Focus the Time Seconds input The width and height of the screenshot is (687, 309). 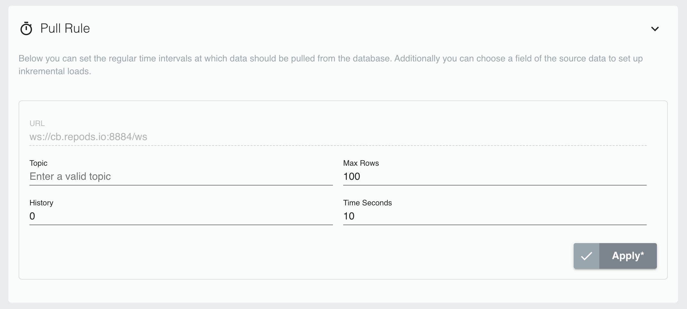click(x=495, y=216)
